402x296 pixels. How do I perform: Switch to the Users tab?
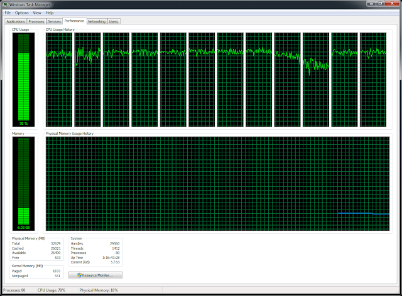tap(114, 21)
